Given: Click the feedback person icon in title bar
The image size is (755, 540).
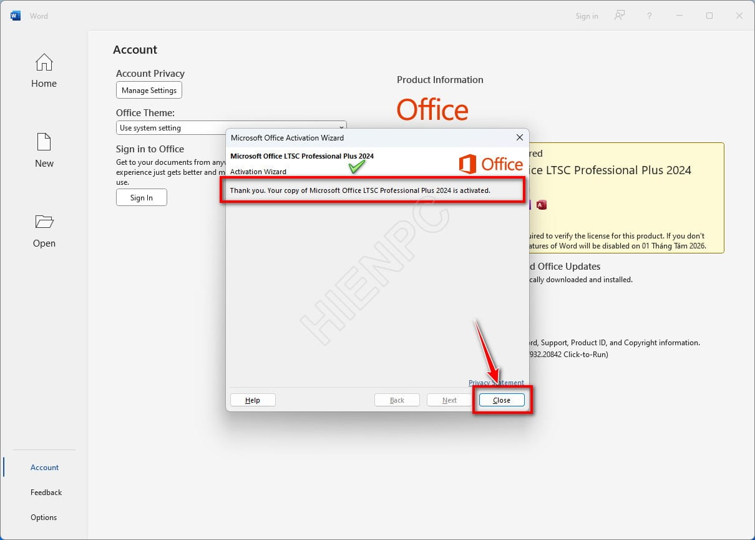Looking at the screenshot, I should [x=619, y=16].
